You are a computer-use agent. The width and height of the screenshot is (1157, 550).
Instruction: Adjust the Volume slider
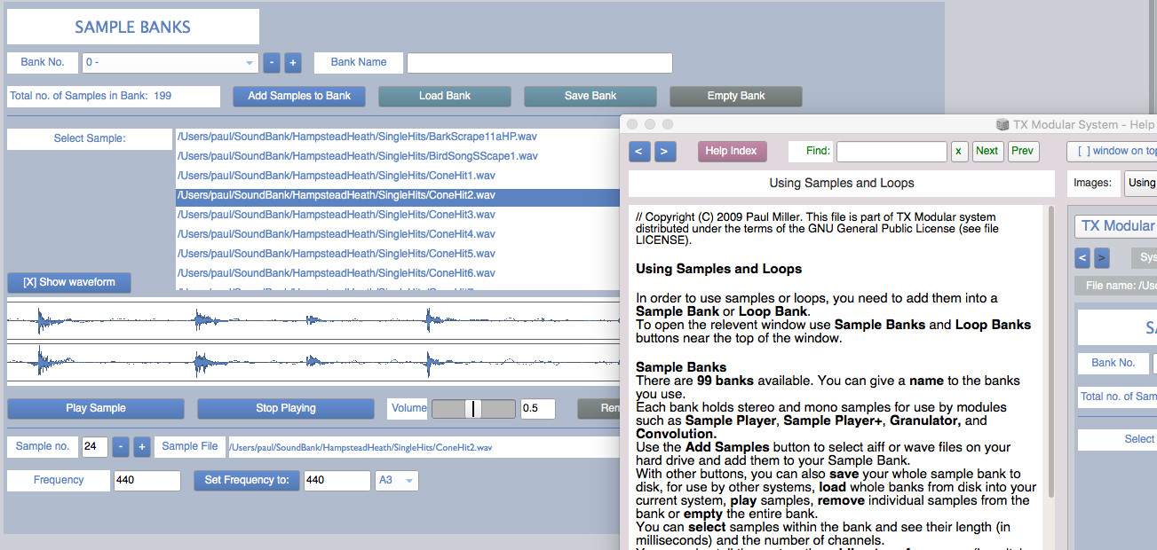[473, 409]
